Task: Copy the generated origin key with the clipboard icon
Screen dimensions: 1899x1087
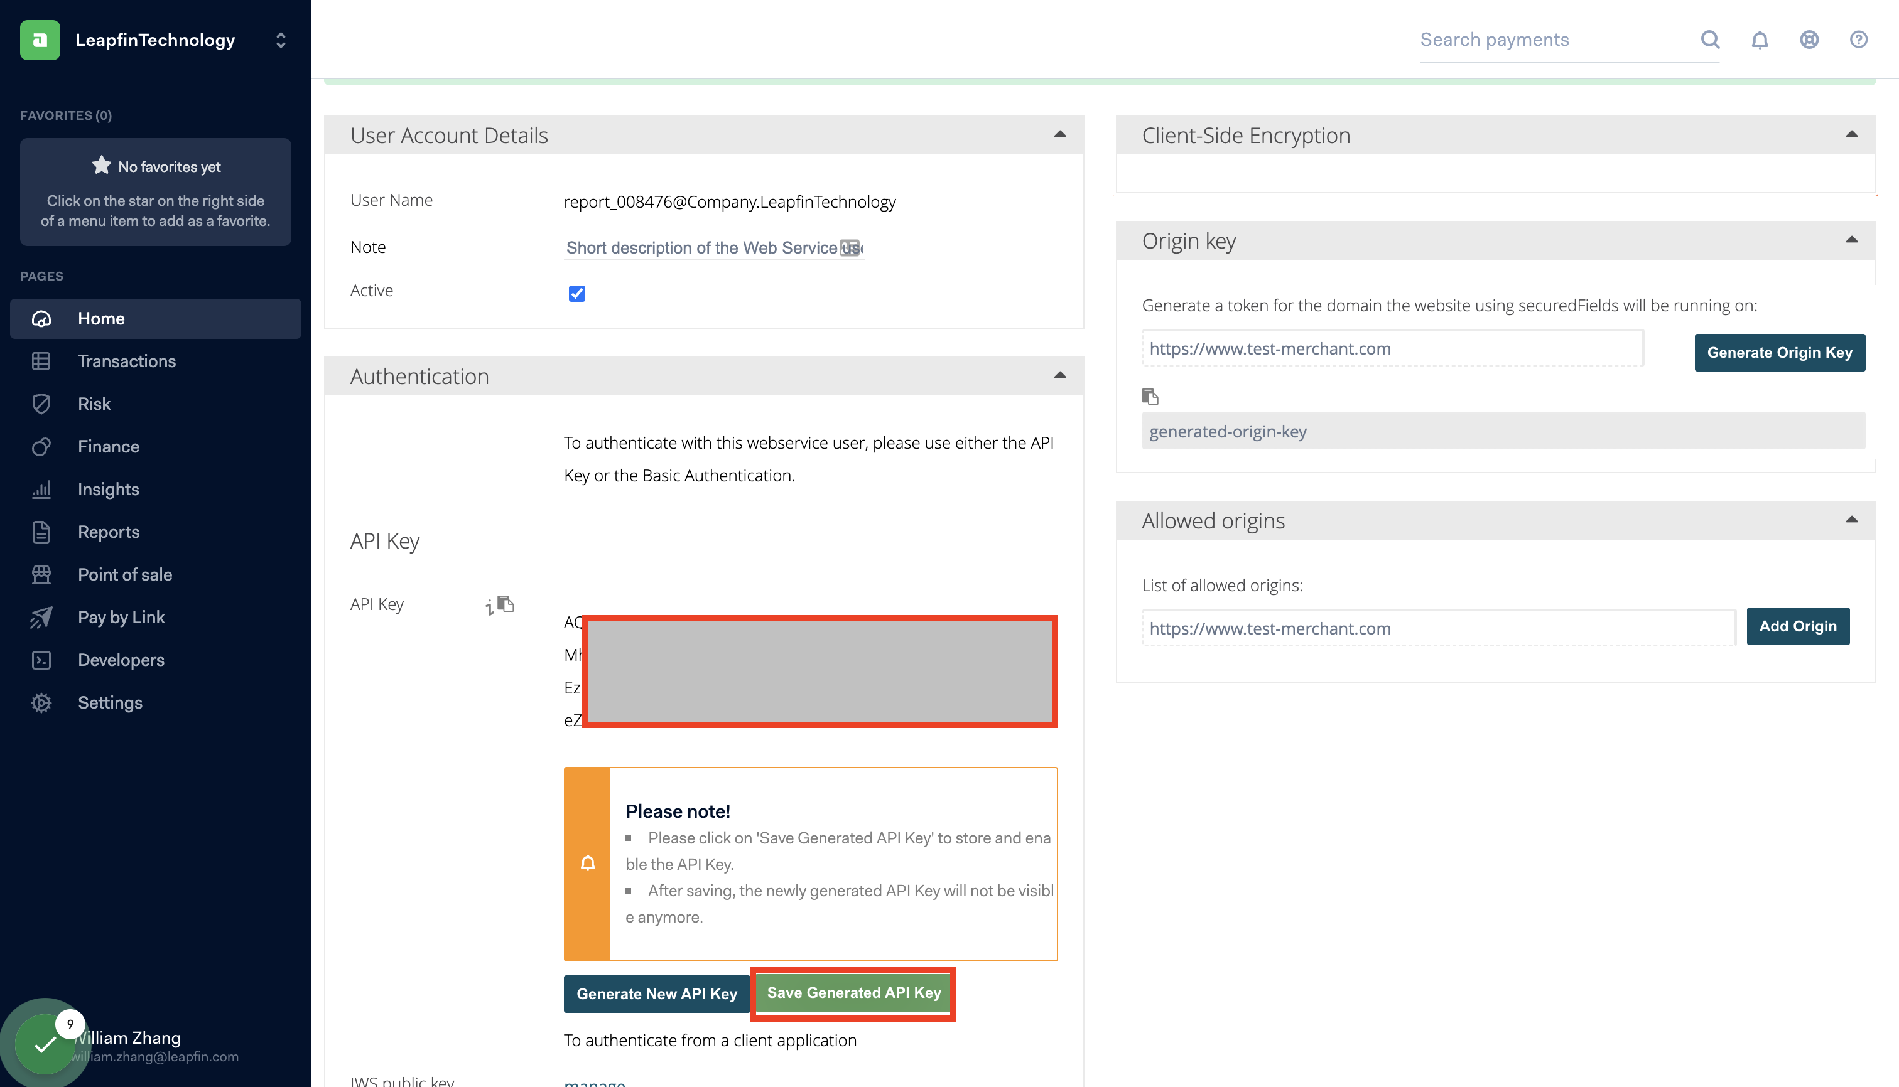Action: click(1150, 397)
